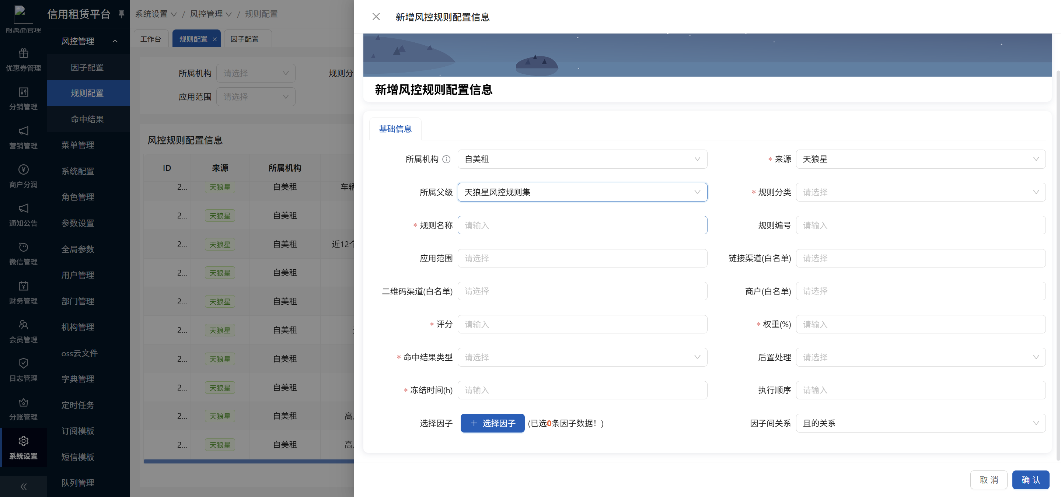
Task: Open 商户分润 yen icon
Action: 24,169
